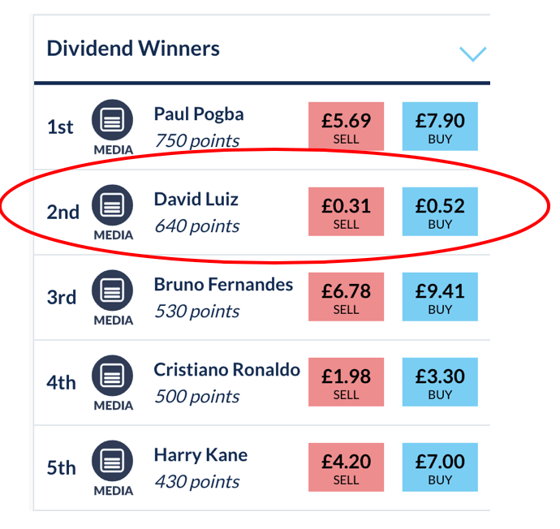560x529 pixels.
Task: Sell Cristiano Ronaldo at £1.98
Action: (x=346, y=382)
